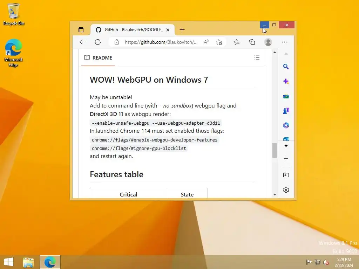Open the Windows Start button
Viewport: 359px width, 269px height.
click(x=9, y=262)
